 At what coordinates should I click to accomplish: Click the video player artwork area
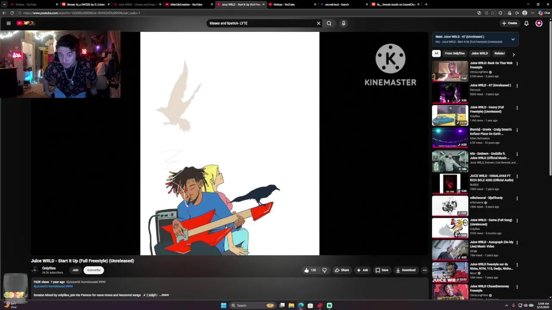tap(230, 143)
